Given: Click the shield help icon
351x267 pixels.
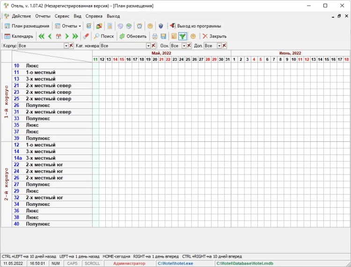Looking at the screenshot, I should click(161, 26).
